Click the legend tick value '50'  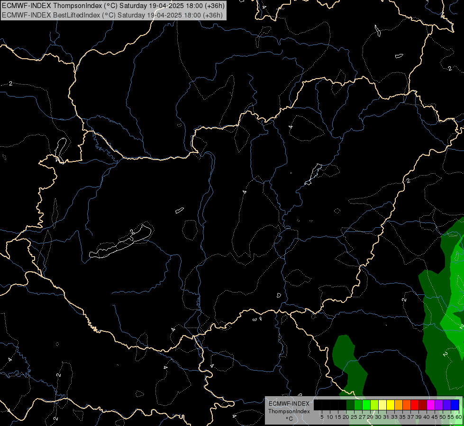[442, 417]
